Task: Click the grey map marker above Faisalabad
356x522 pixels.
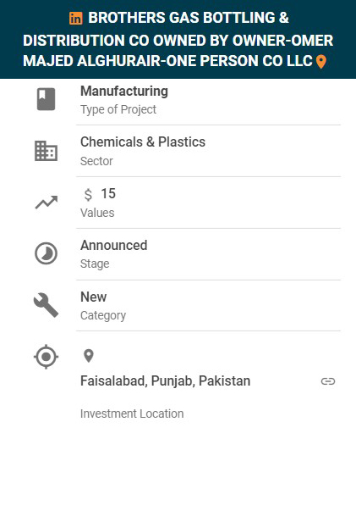Action: 88,356
